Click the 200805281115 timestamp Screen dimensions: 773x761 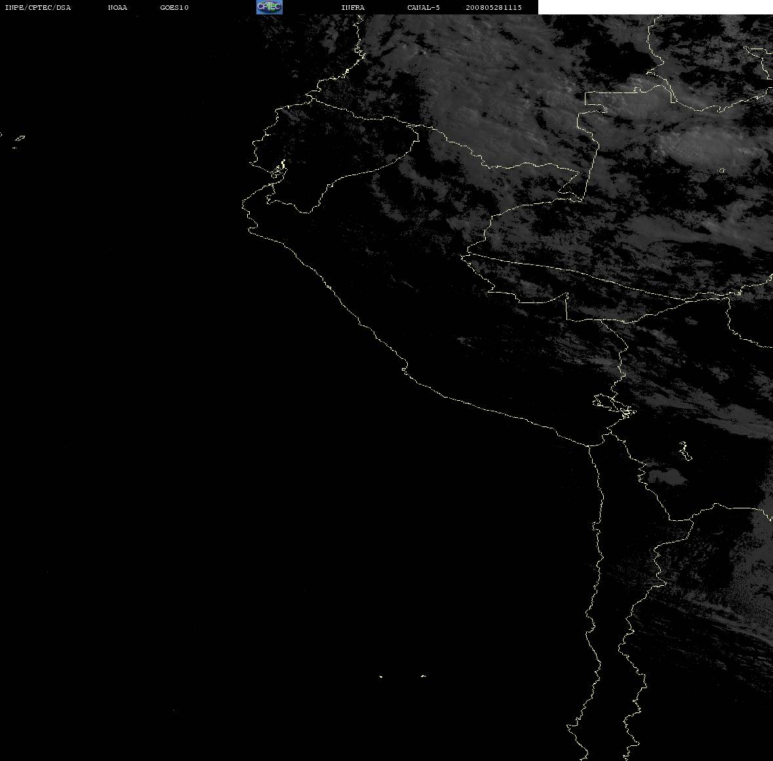(x=494, y=7)
